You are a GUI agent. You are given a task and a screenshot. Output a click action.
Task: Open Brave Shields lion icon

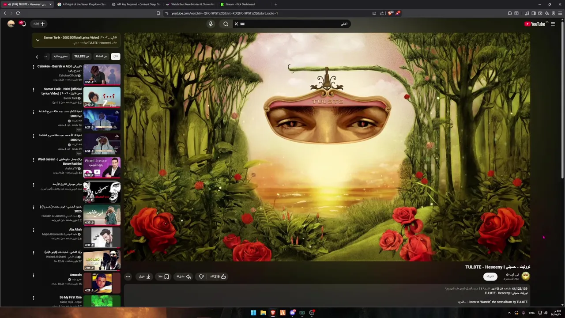[390, 13]
